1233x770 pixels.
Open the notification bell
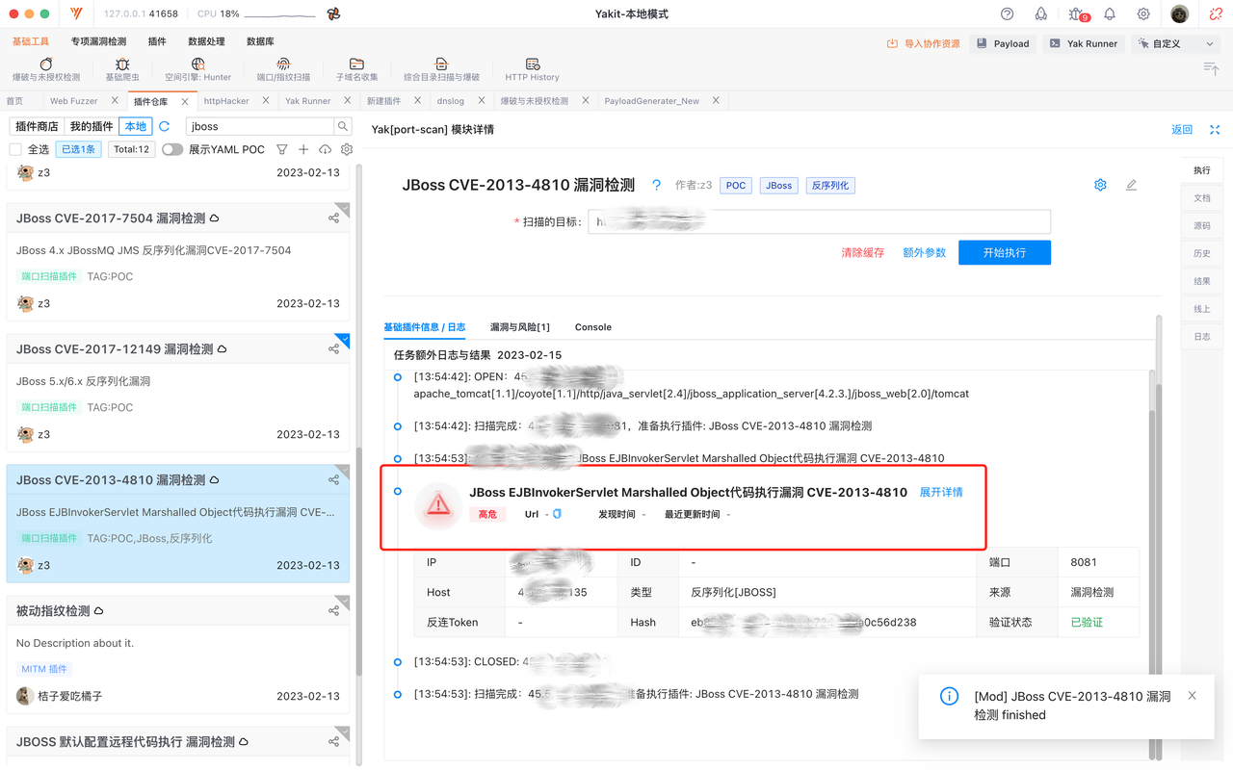pos(1110,14)
